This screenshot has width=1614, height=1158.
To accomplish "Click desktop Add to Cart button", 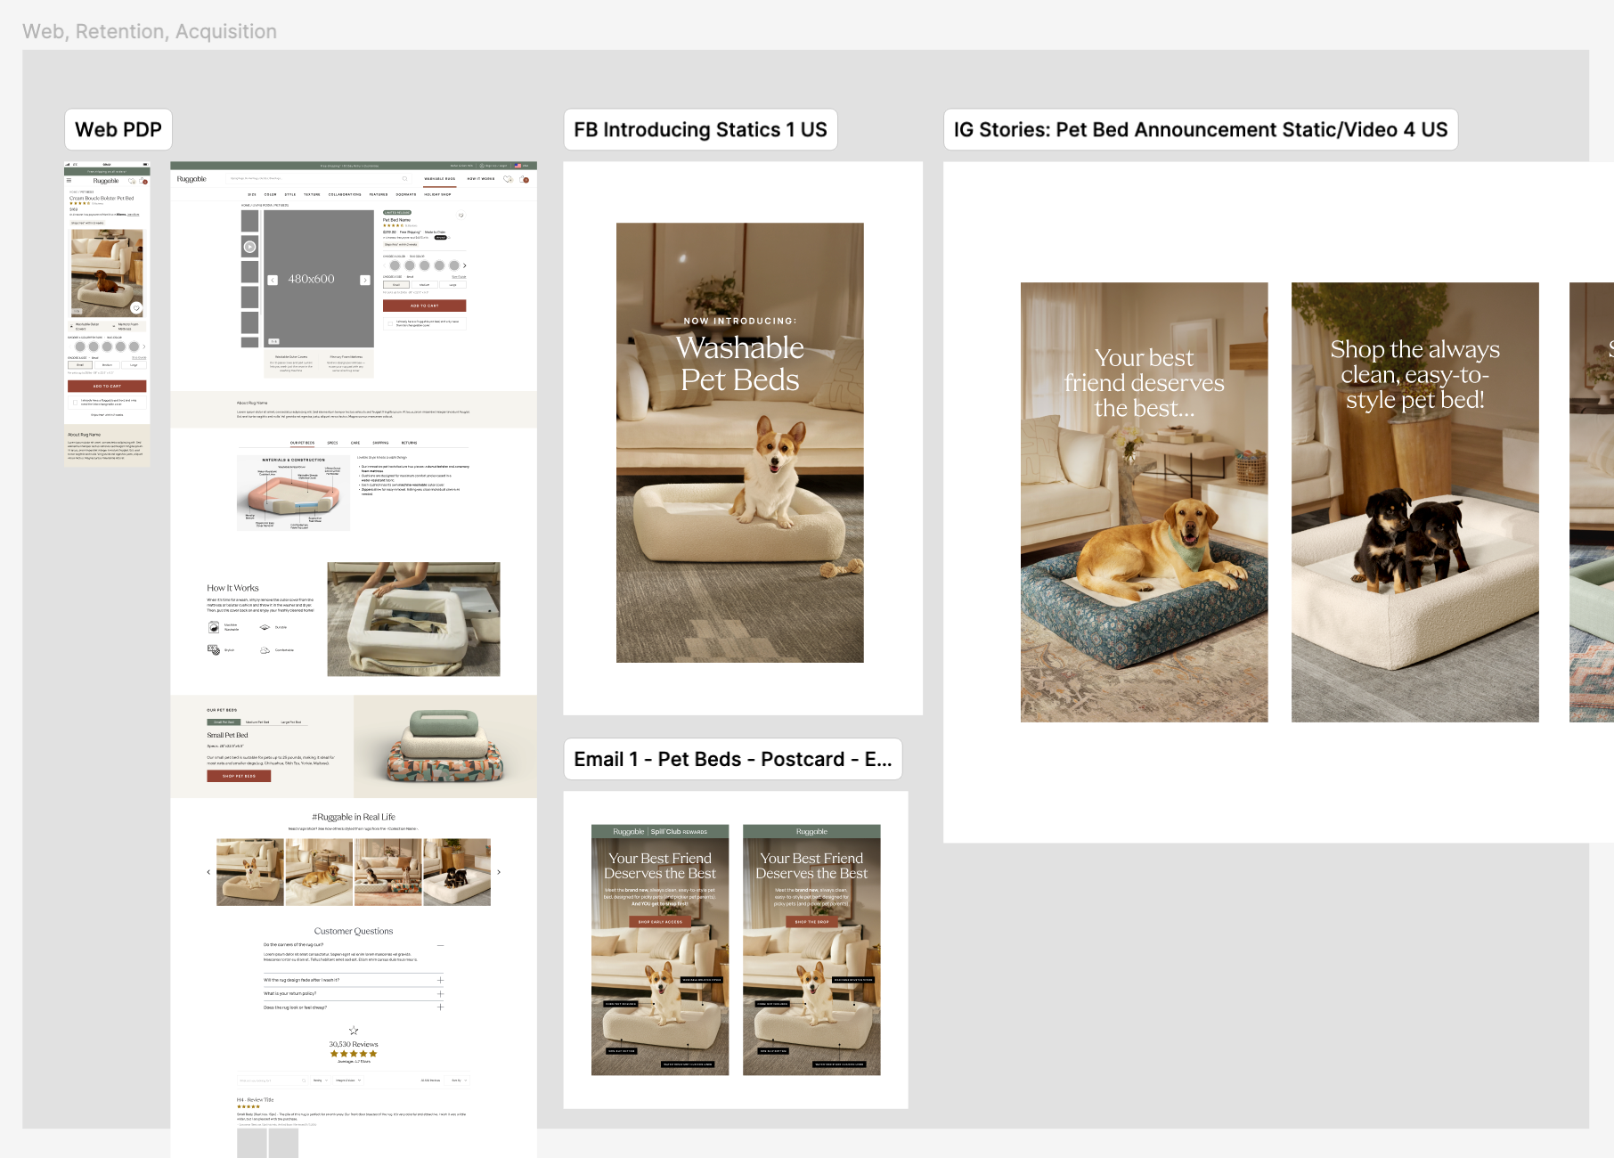I will pyautogui.click(x=425, y=306).
